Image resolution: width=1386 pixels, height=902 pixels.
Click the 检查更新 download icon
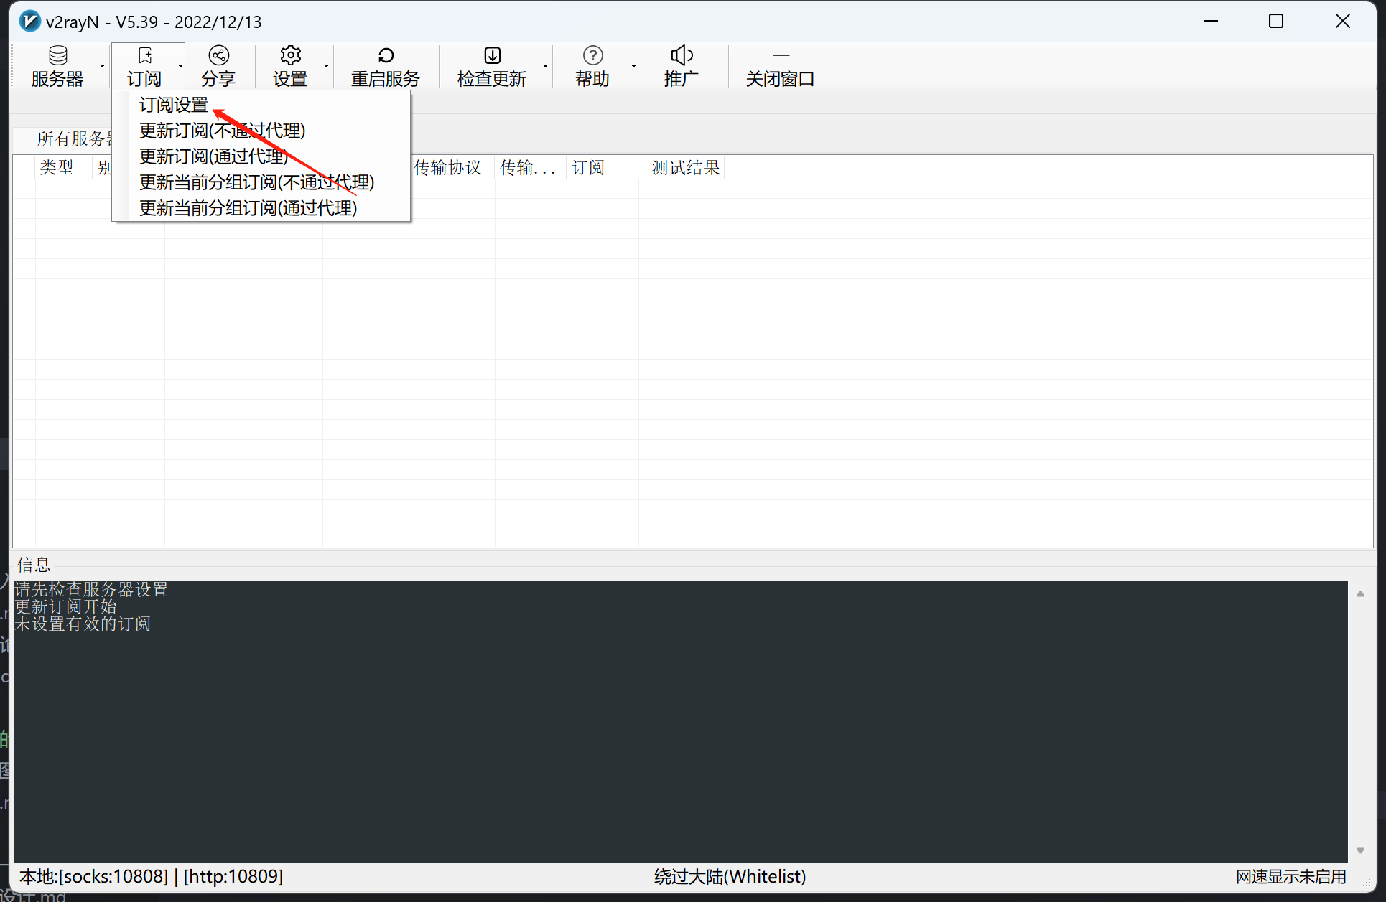(492, 56)
